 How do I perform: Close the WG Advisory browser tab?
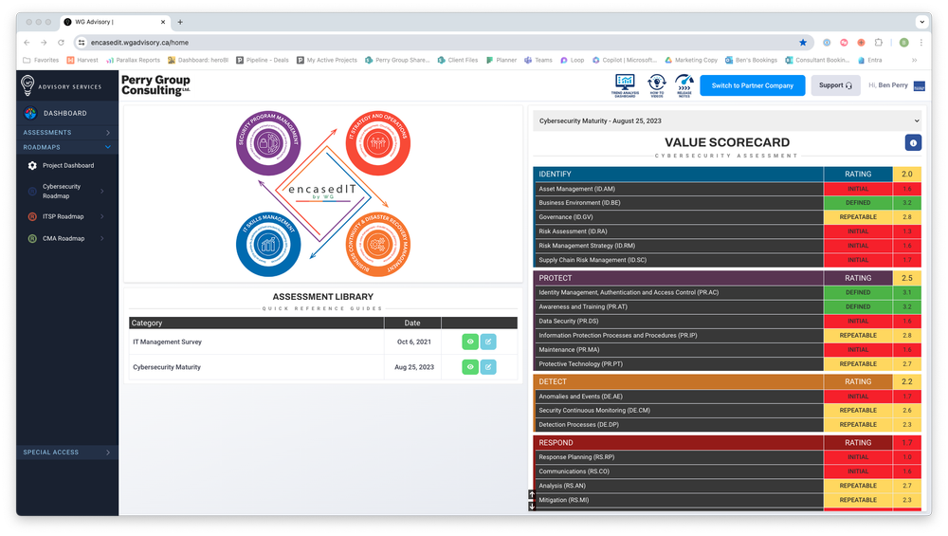[x=163, y=22]
